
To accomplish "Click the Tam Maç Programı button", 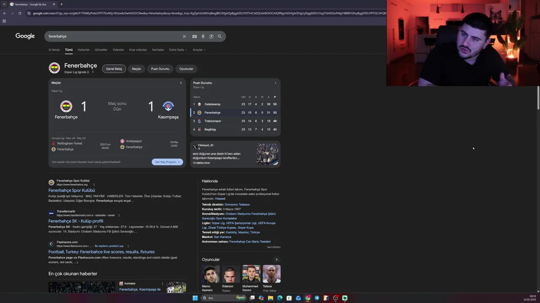I will click(167, 162).
